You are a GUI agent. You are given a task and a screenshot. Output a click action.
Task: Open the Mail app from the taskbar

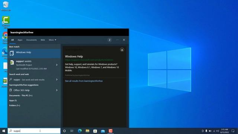pyautogui.click(x=103, y=131)
